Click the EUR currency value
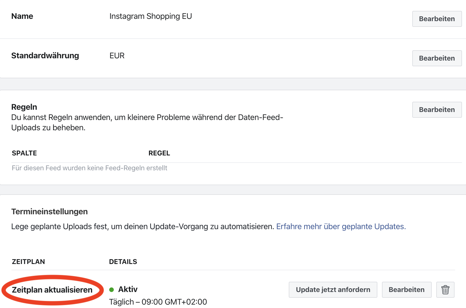This screenshot has height=308, width=466. pos(117,56)
